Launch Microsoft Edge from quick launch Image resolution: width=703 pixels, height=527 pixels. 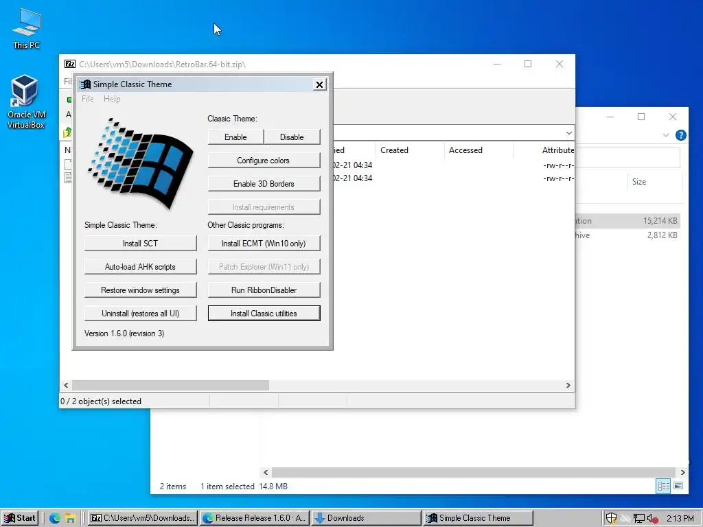pos(55,518)
